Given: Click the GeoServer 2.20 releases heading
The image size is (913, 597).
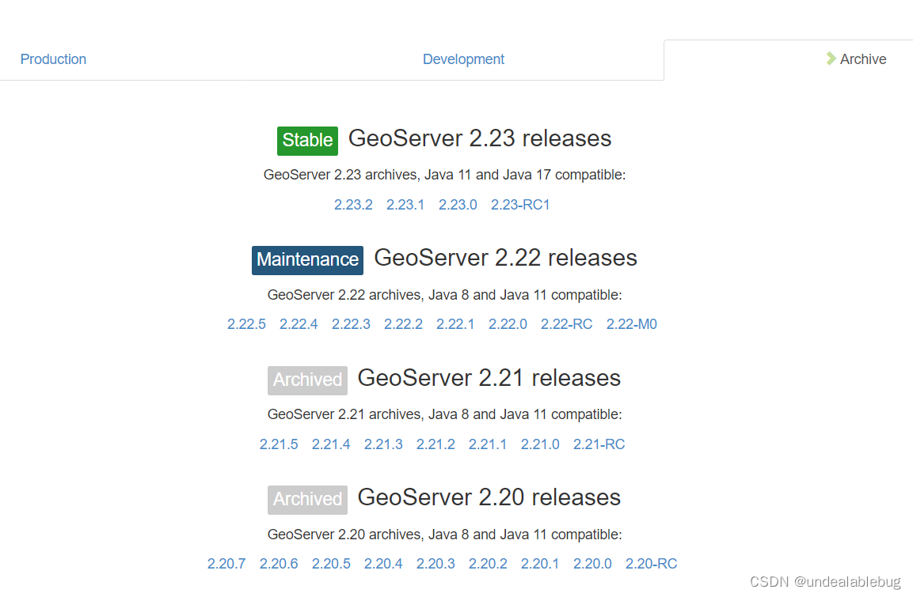Looking at the screenshot, I should pyautogui.click(x=489, y=498).
